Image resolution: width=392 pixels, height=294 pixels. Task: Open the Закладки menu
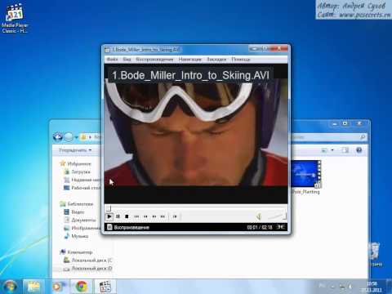pos(216,60)
